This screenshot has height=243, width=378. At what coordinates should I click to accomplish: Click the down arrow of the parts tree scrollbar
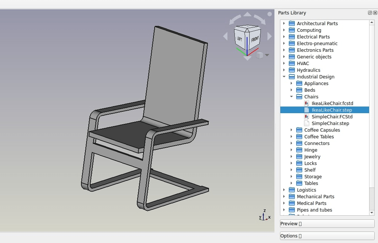tap(372, 212)
